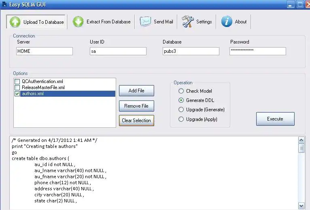Screen dimensions: 310x210
Task: Click the "Generated on 4/17/2012" comment line
Action: 54,140
